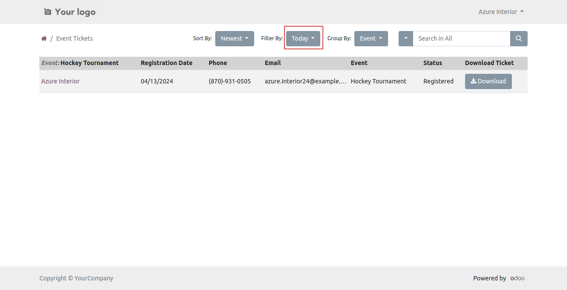Click the home icon in breadcrumb
This screenshot has width=567, height=290.
(44, 38)
